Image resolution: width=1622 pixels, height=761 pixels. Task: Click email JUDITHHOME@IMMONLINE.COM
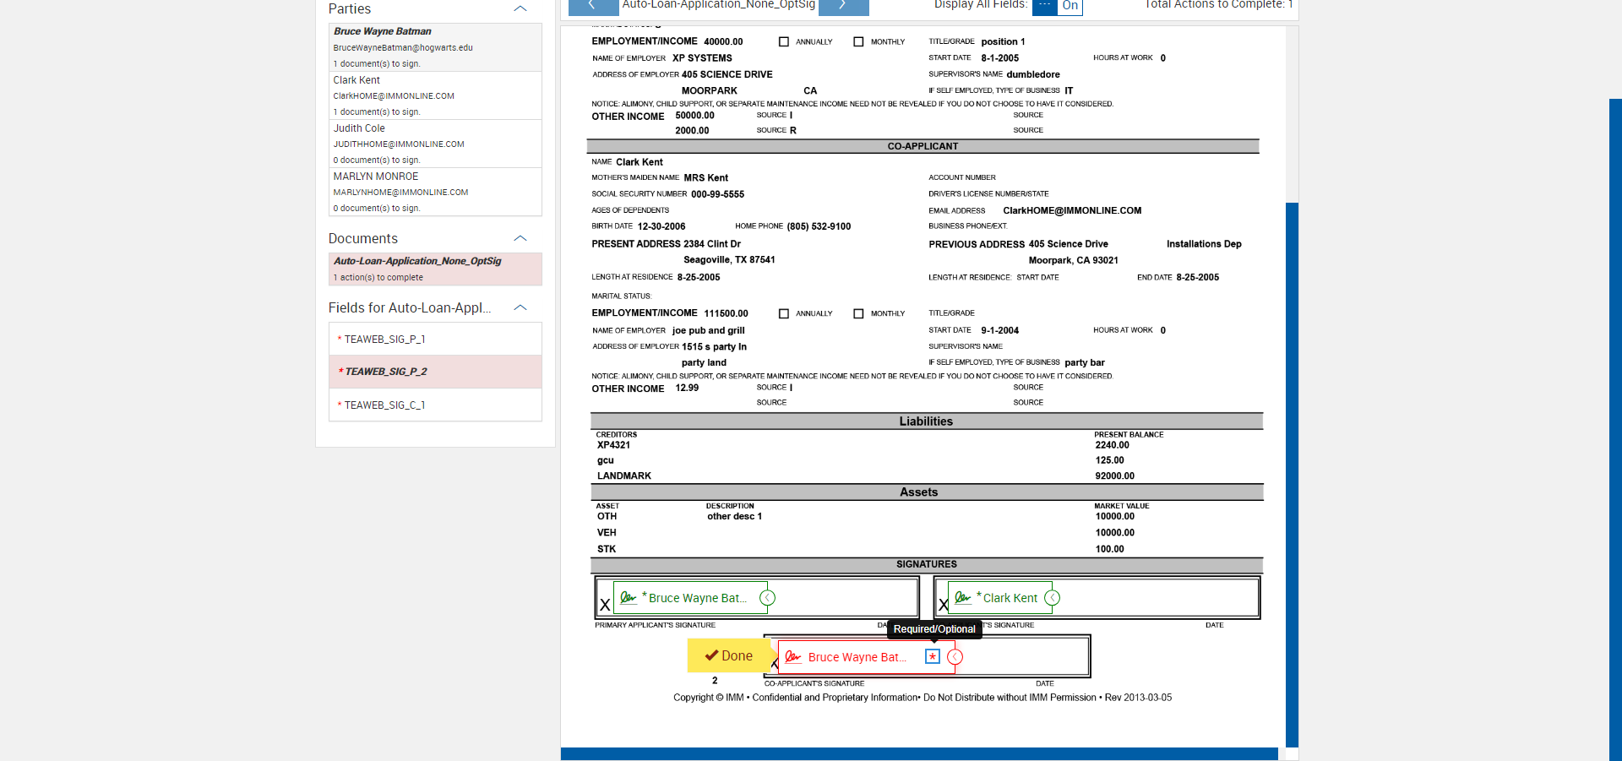pos(399,144)
